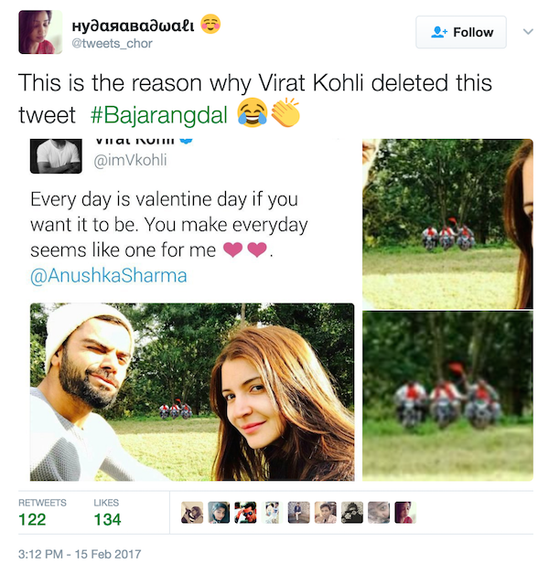
Task: Click the @AnushkaSharma mention in the screenshot
Action: [109, 275]
